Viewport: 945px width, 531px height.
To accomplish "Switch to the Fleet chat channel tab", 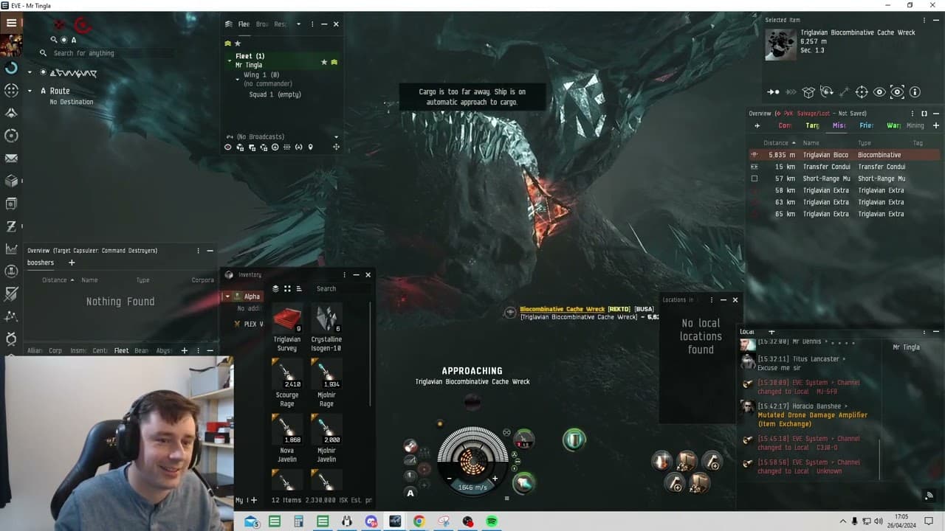I will click(121, 351).
